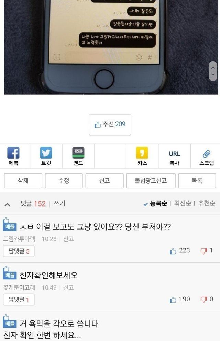Share to KakaoStory (카스)
This screenshot has width=220, height=341.
point(142,156)
